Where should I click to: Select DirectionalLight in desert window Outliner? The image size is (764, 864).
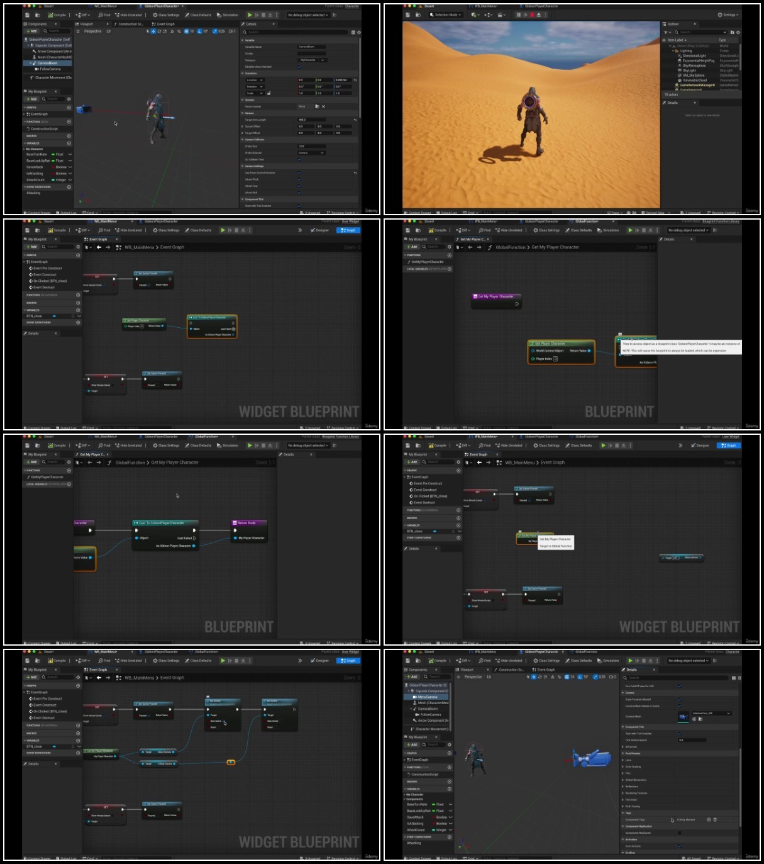694,55
